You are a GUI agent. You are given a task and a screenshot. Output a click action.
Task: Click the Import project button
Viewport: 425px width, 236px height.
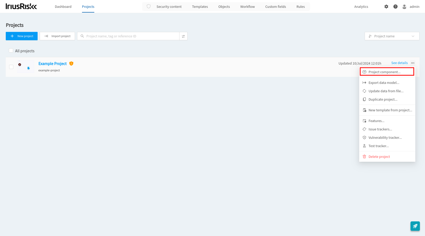pyautogui.click(x=57, y=36)
